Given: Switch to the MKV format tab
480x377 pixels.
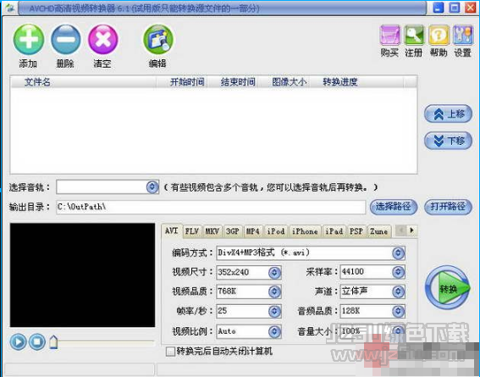Looking at the screenshot, I should click(x=212, y=231).
